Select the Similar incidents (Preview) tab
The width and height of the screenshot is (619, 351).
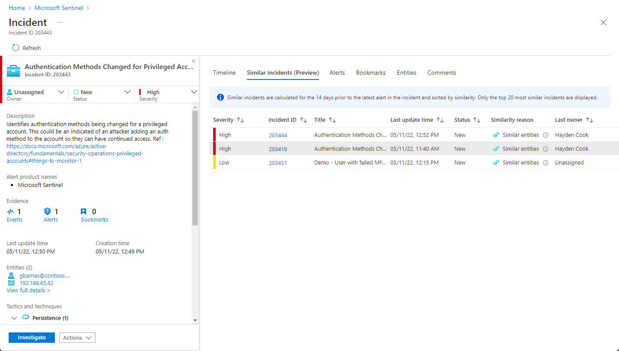click(x=283, y=73)
